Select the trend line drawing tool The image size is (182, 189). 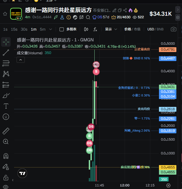coord(6,53)
